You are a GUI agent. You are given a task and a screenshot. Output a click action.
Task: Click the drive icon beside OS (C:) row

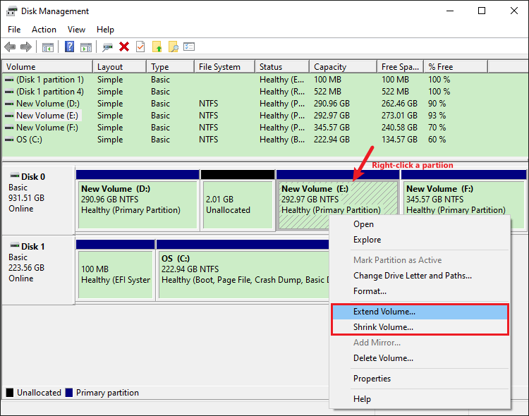point(9,140)
